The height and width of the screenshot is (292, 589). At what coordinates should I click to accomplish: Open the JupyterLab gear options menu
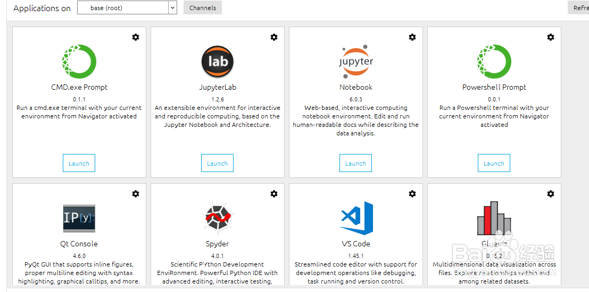tap(274, 37)
